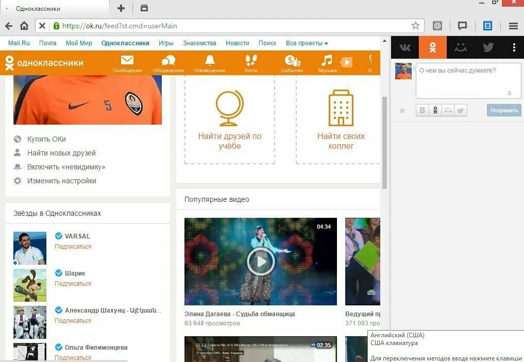This screenshot has width=524, height=362.
Task: Select the Odnoklassniki tab in sidebar panel
Action: pos(433,47)
